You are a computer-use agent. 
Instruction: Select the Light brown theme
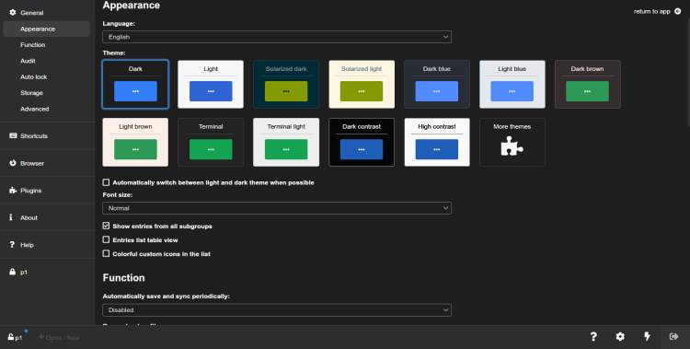135,142
